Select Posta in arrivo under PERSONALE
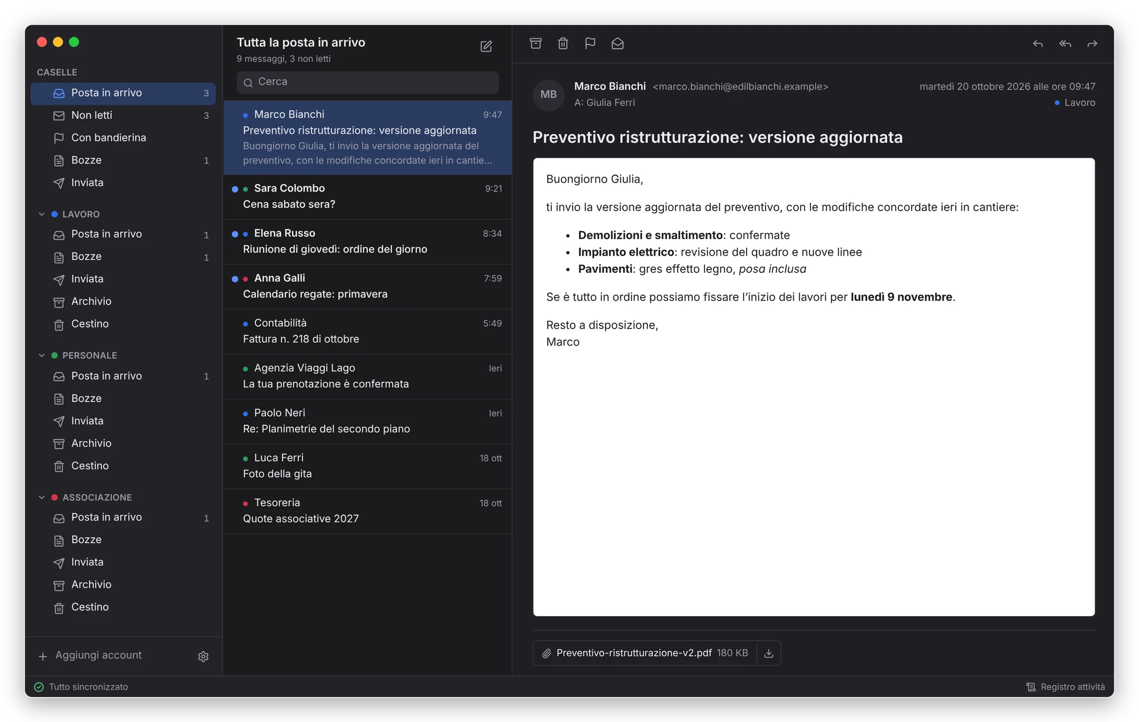 (x=123, y=376)
